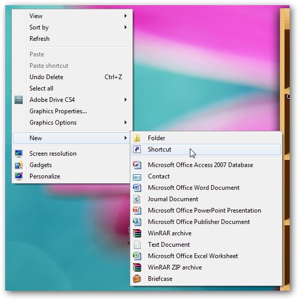Click the Folder icon in New submenu
Viewport: 299px width, 300px height.
(137, 138)
